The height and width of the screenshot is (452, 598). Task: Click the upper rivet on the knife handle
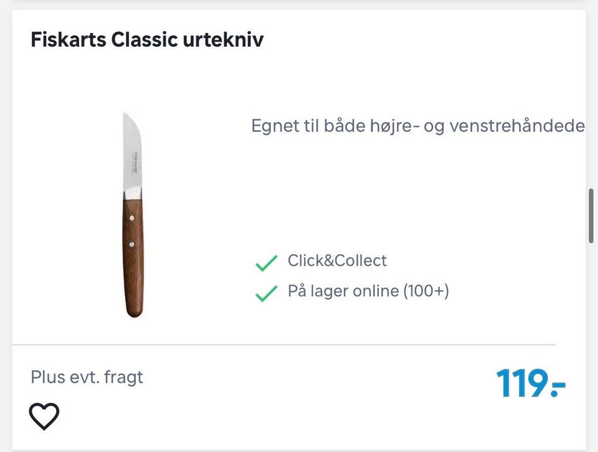click(131, 218)
